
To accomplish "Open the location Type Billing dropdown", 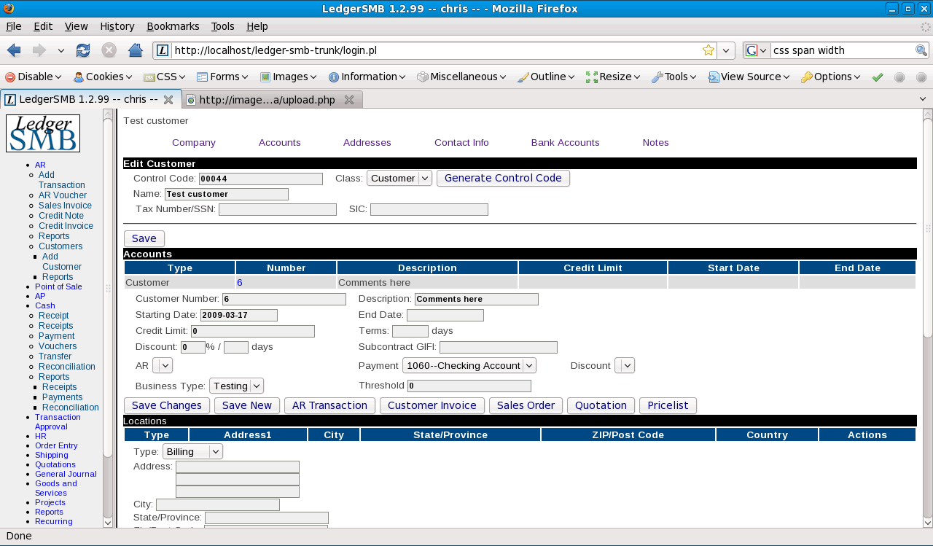I will pos(192,451).
